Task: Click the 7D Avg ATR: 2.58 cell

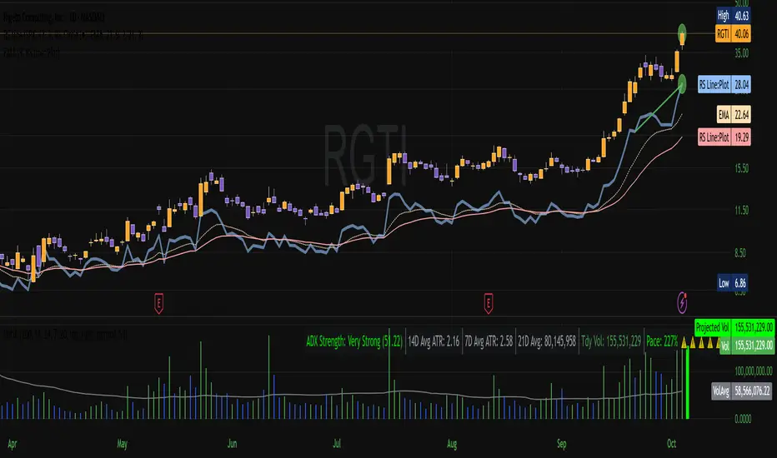Action: [x=488, y=341]
